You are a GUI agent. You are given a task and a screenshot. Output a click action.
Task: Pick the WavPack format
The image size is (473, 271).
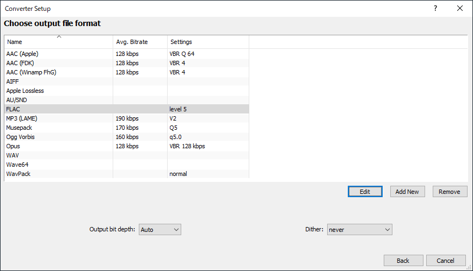19,174
